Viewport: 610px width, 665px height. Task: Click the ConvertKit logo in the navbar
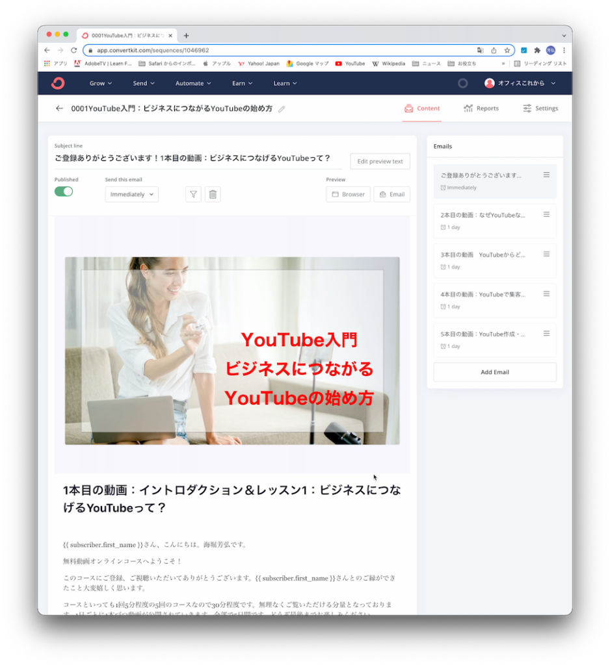pos(57,83)
